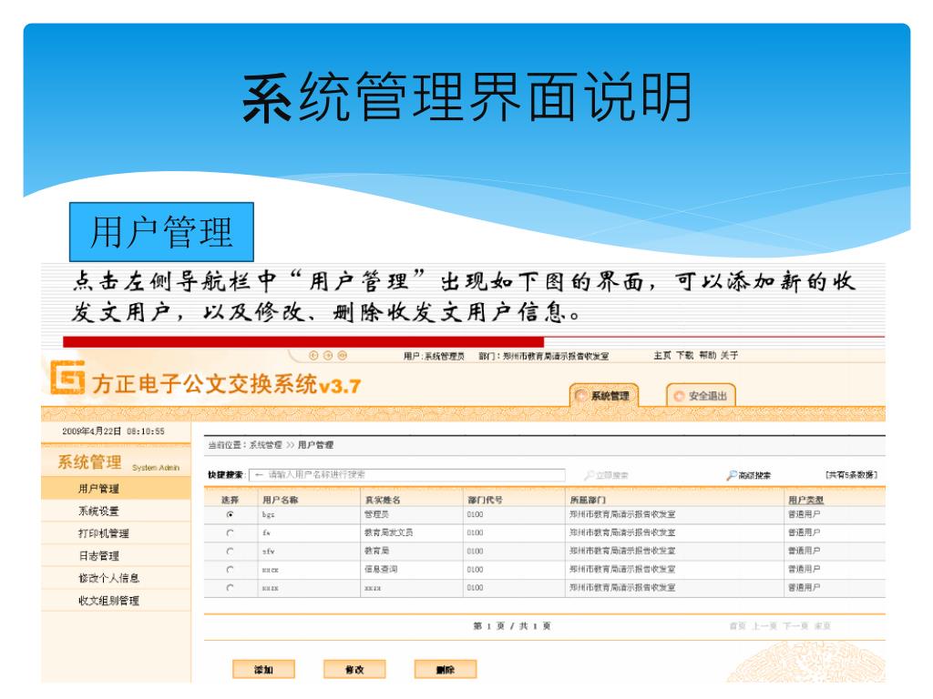Click the 下载 link in the header
This screenshot has height=699, width=933.
pos(685,356)
